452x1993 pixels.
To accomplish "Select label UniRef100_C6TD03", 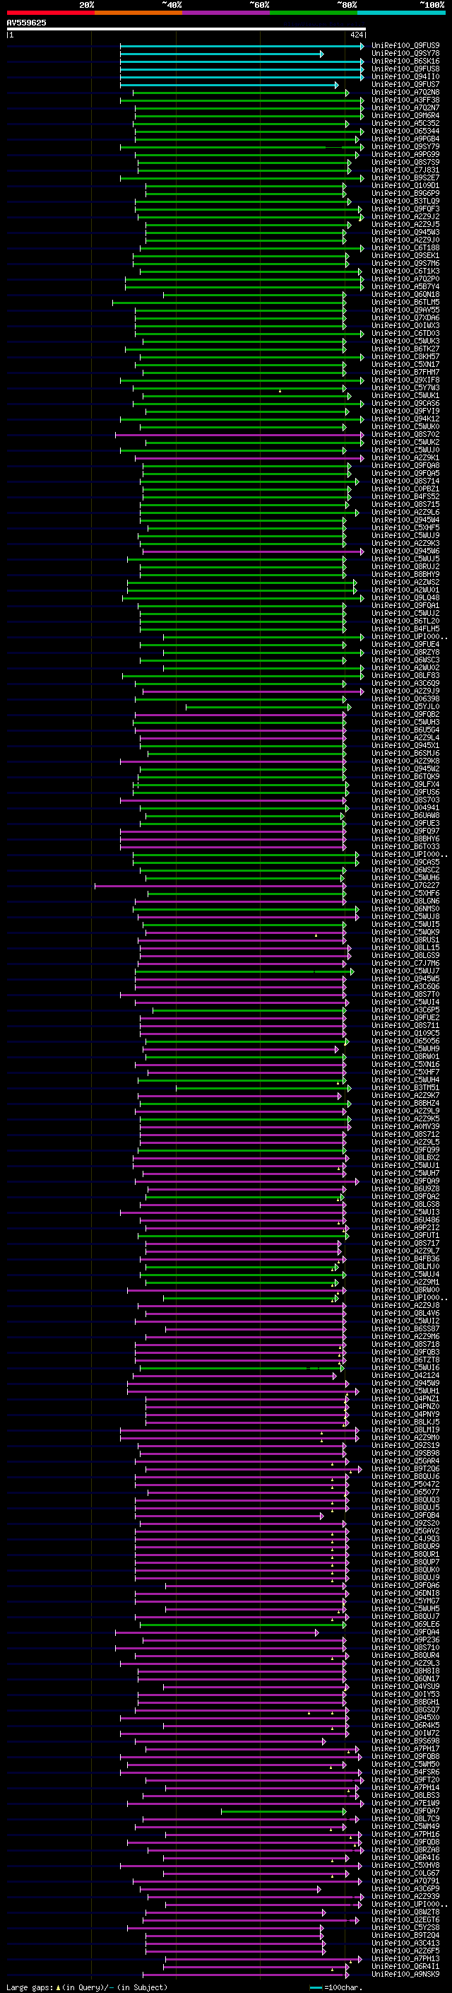I will (x=405, y=334).
